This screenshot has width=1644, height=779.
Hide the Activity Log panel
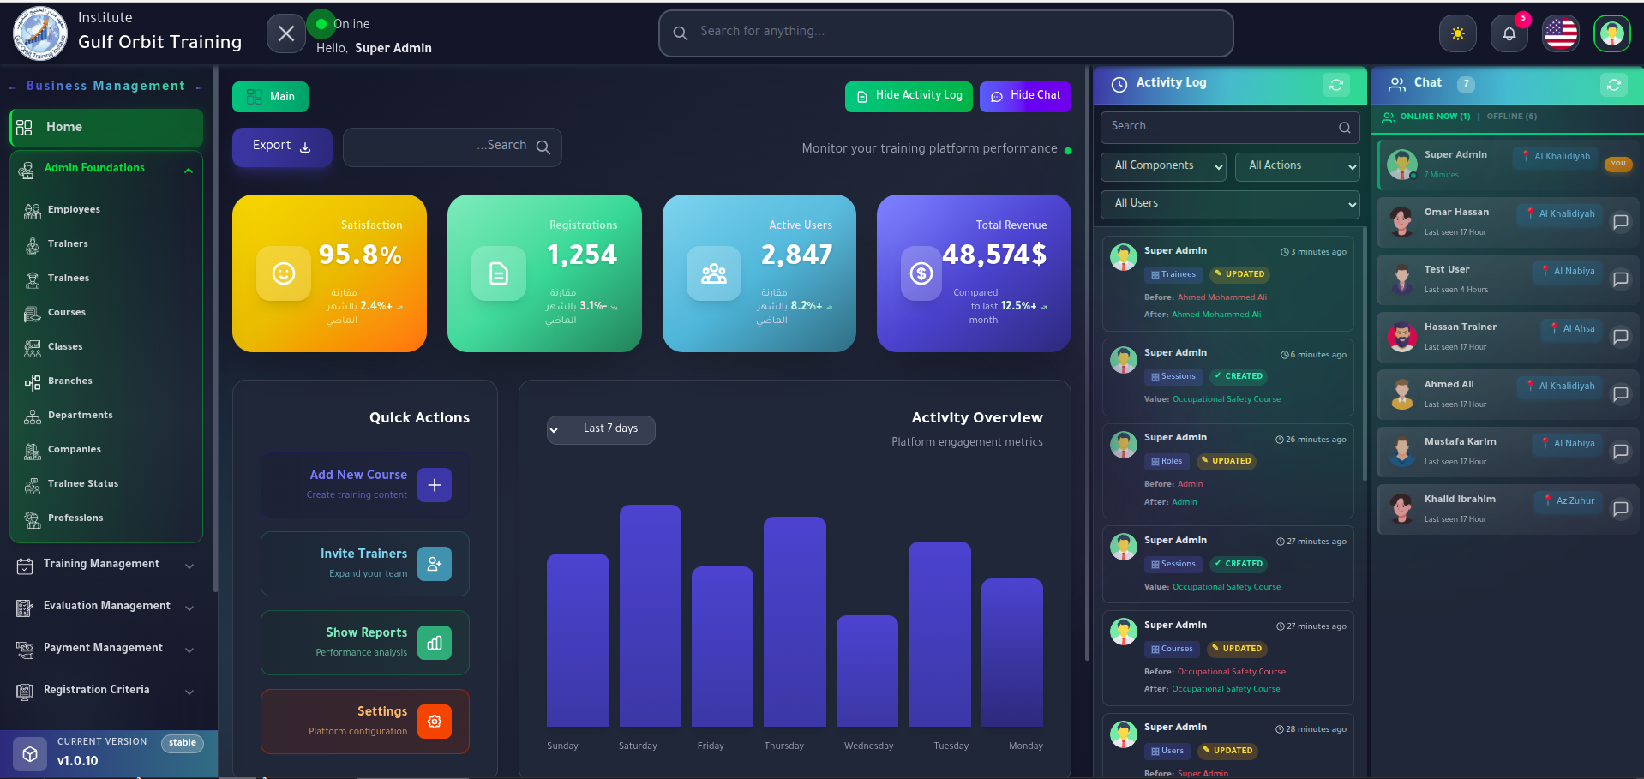909,96
